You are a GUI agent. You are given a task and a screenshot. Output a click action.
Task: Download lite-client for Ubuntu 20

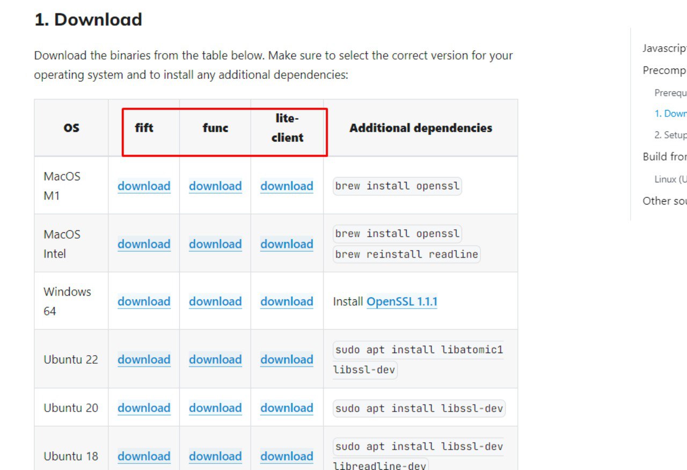click(x=287, y=408)
